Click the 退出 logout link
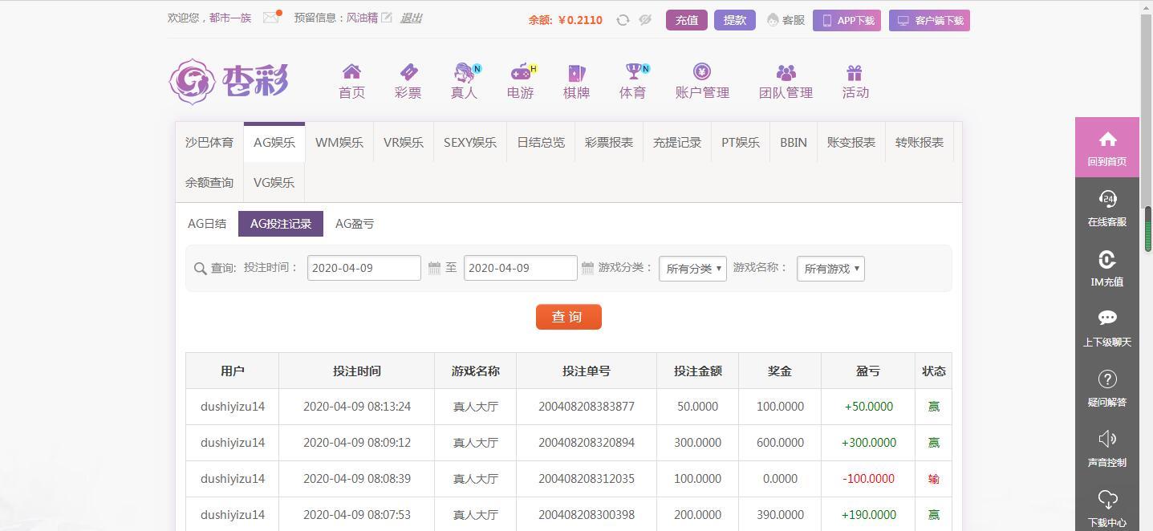Viewport: 1153px width, 531px height. click(x=410, y=18)
